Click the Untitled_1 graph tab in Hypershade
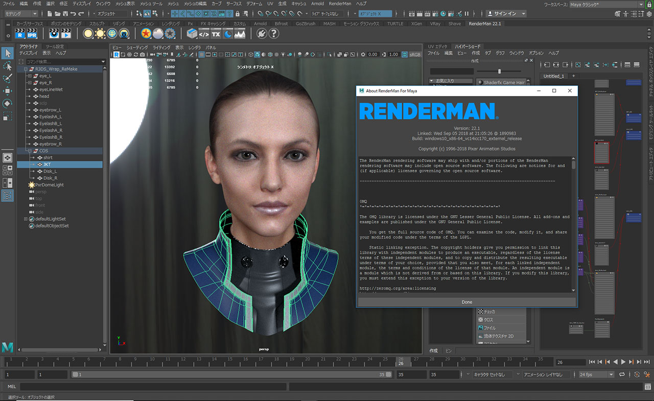The height and width of the screenshot is (401, 654). (554, 76)
